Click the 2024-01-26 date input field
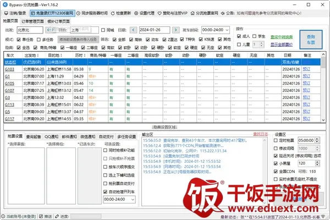Image resolution: width=330 pixels, height=220 pixels. [x=154, y=30]
